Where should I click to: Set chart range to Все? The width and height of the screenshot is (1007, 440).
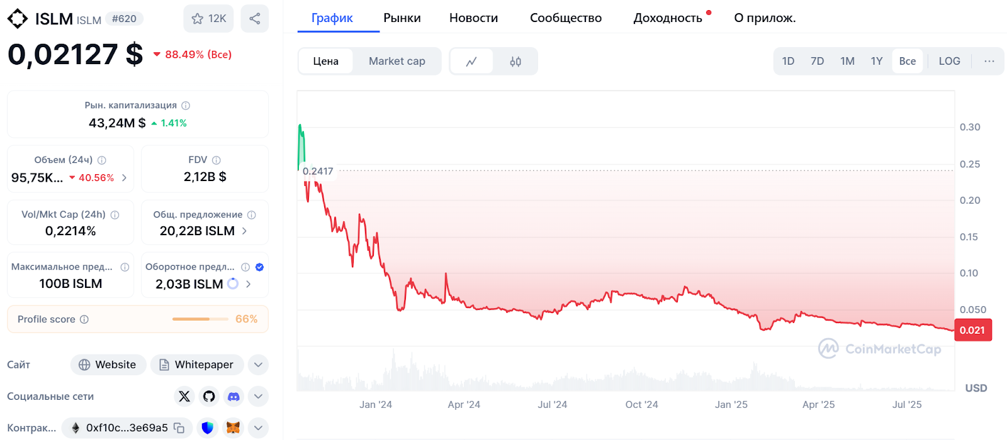click(908, 61)
